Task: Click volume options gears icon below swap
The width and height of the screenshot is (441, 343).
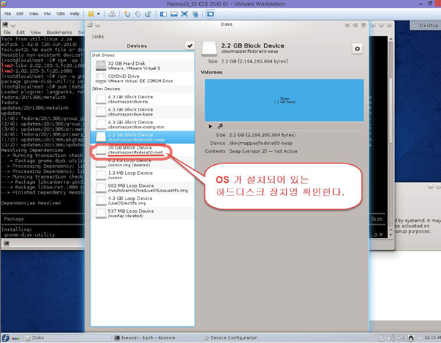Action: tap(220, 126)
